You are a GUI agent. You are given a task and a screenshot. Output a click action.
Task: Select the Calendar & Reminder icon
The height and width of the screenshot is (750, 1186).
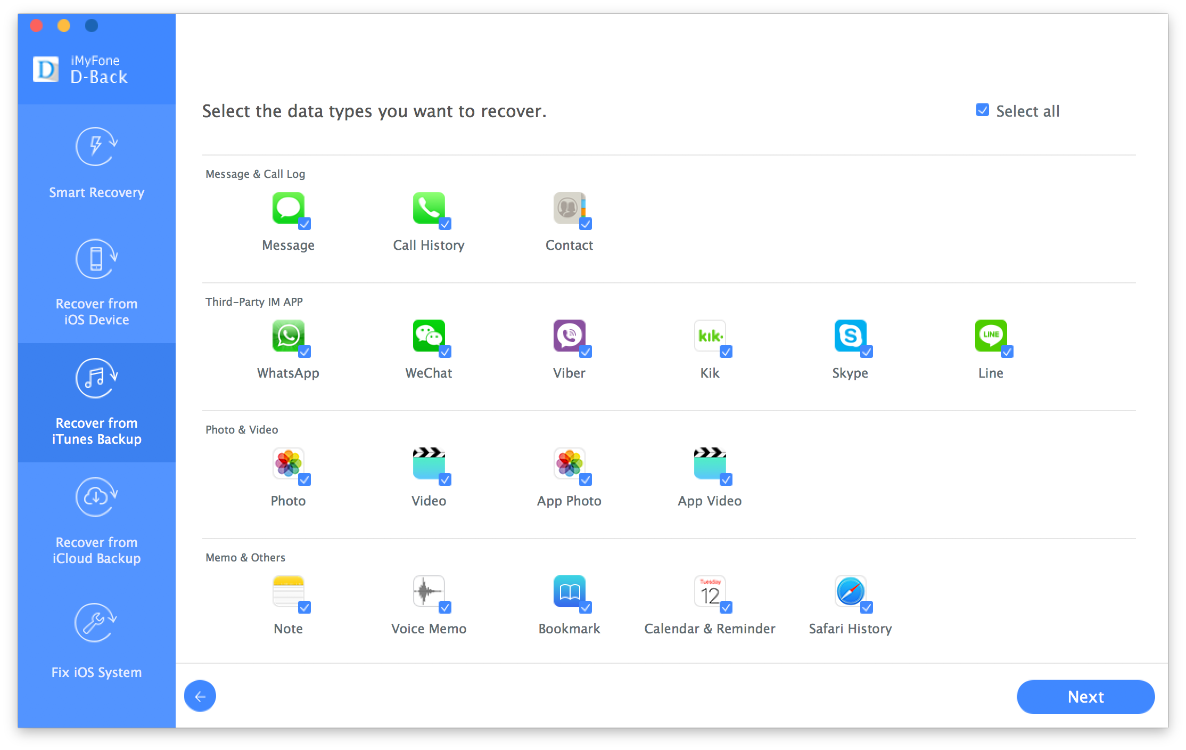pyautogui.click(x=710, y=591)
